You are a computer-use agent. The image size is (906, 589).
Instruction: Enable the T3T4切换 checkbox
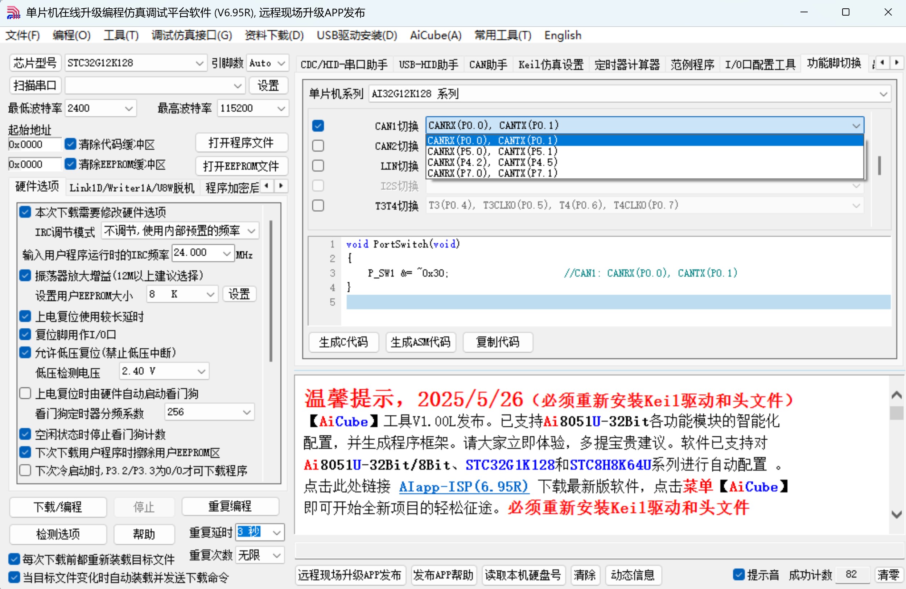point(318,206)
